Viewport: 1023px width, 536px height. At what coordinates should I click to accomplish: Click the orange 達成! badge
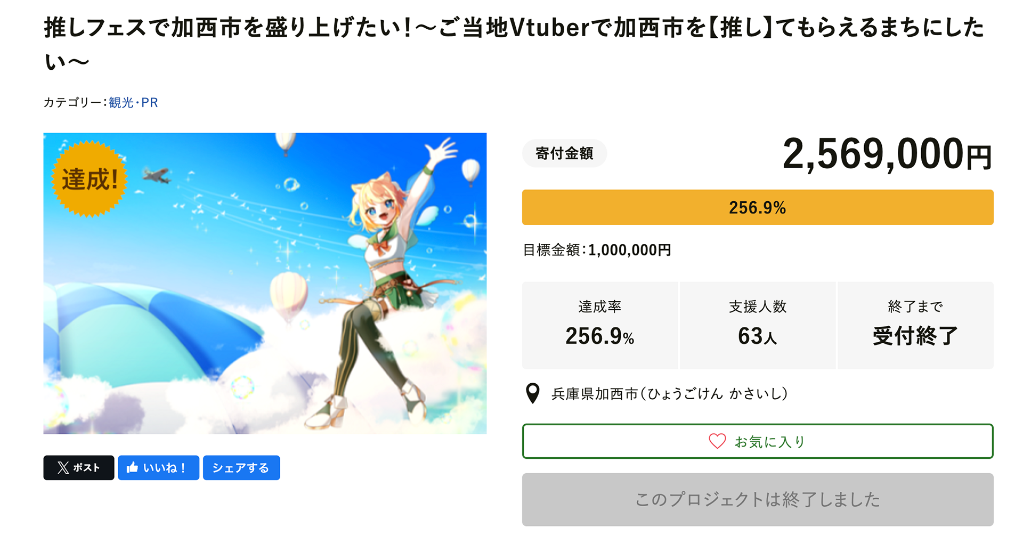tap(89, 179)
